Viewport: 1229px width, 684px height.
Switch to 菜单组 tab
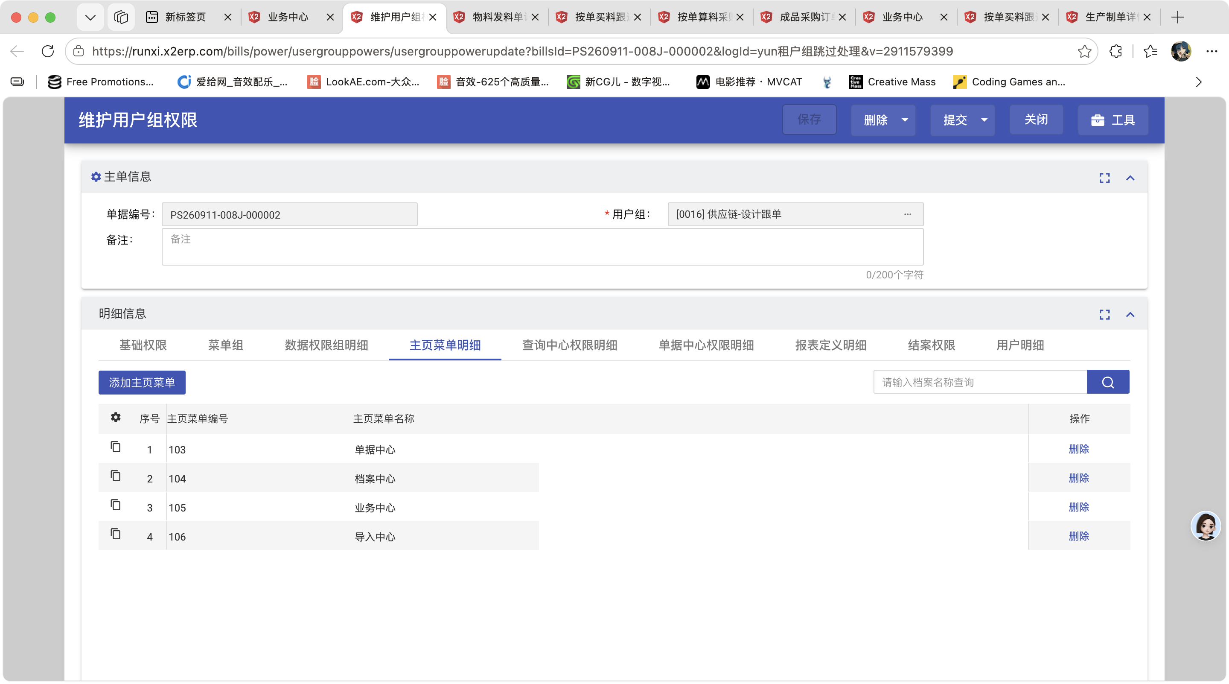tap(226, 345)
